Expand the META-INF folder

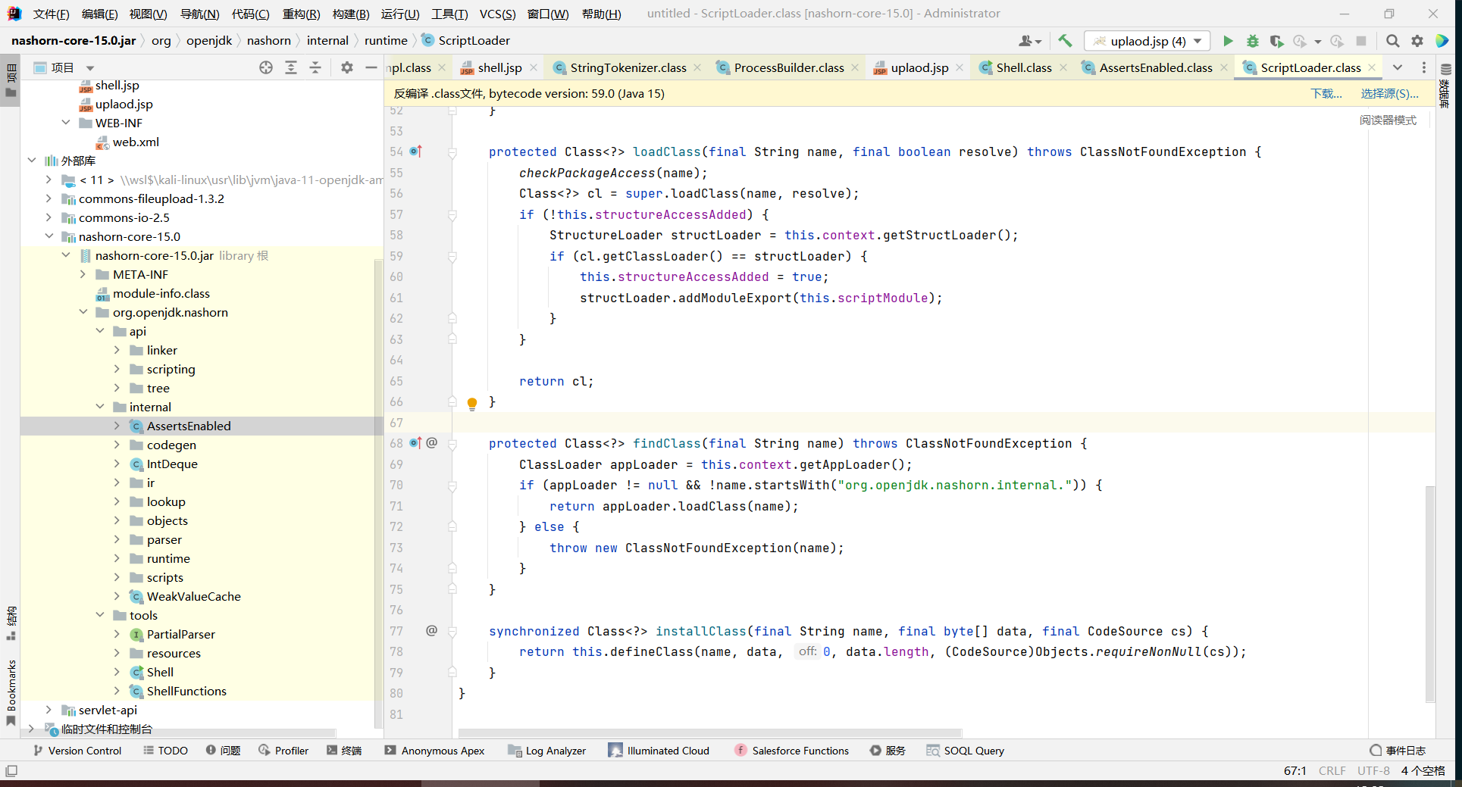click(83, 274)
